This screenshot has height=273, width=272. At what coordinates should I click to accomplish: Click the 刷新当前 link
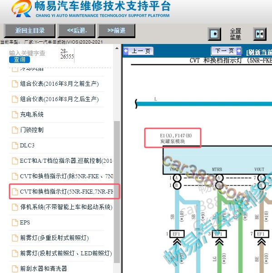point(259,52)
